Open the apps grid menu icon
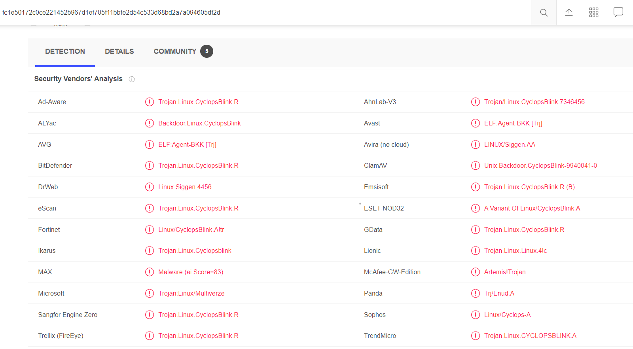This screenshot has width=633, height=349. coord(593,13)
